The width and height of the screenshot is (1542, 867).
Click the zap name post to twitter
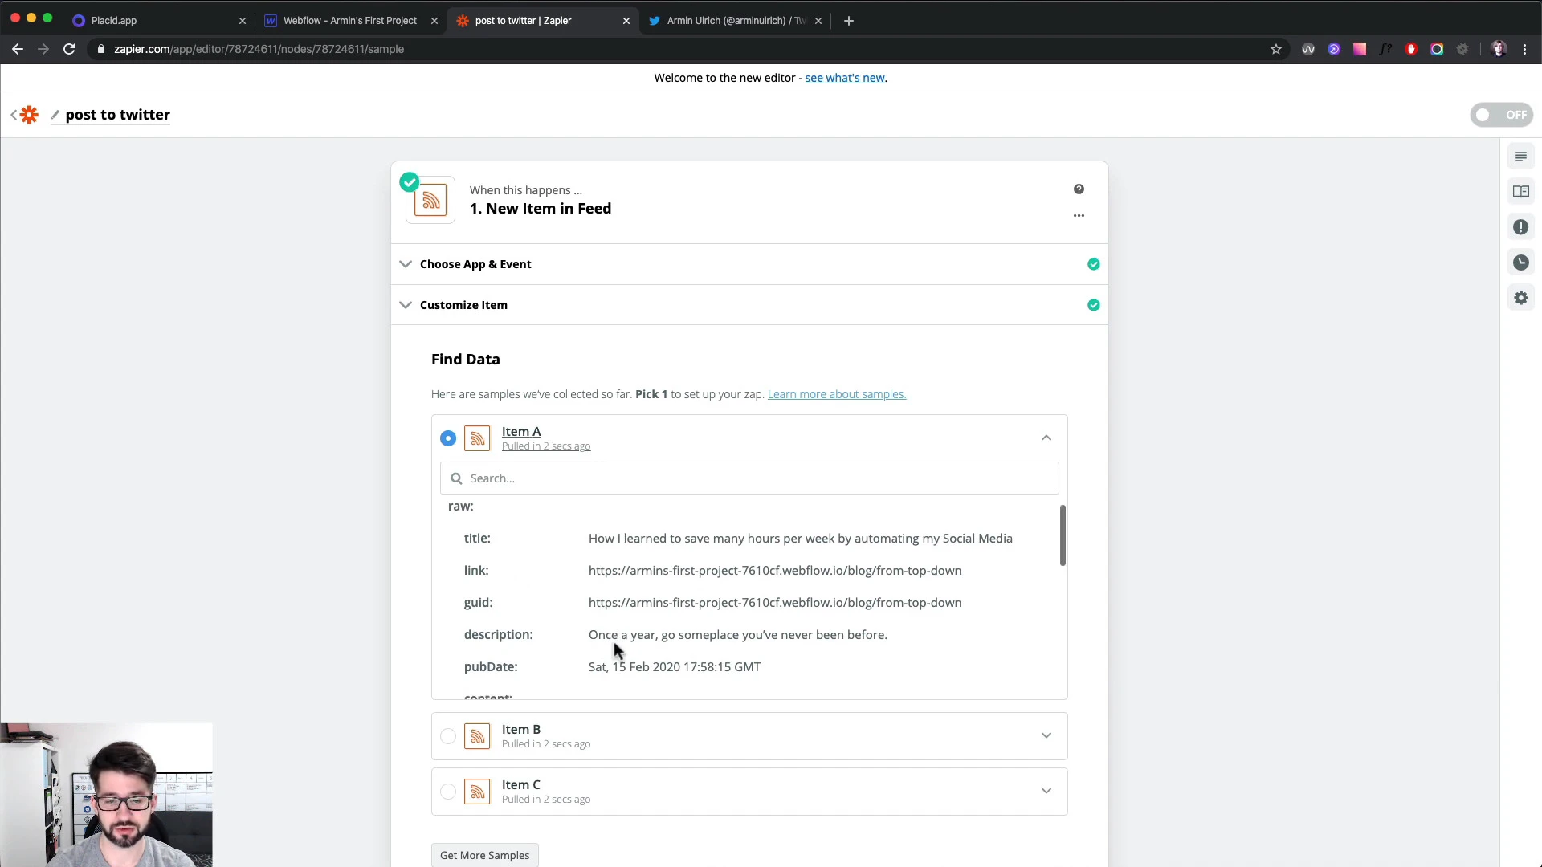pyautogui.click(x=118, y=115)
